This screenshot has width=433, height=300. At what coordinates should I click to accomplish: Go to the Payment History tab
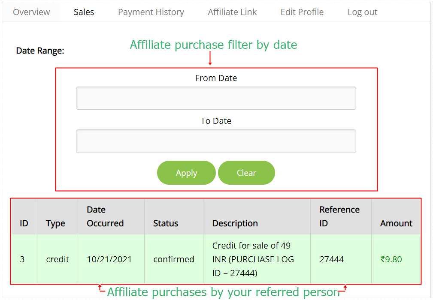coord(151,12)
